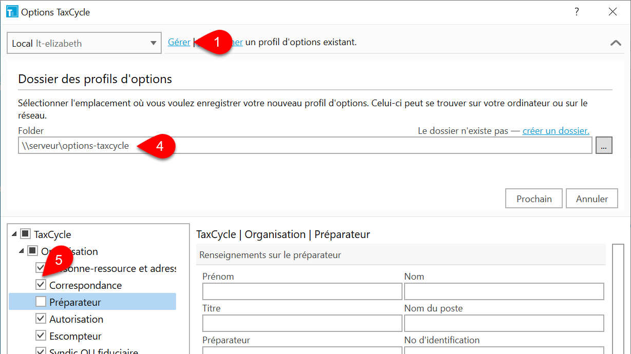
Task: Click the Gérer link
Action: [x=179, y=42]
